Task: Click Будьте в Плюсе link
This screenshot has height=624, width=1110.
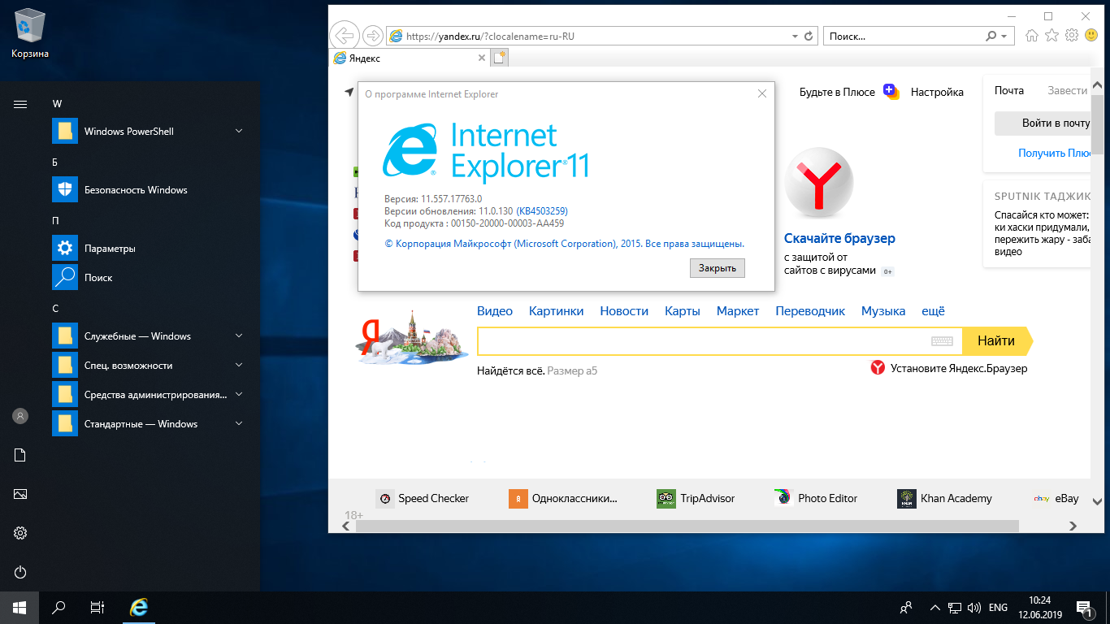Action: click(837, 92)
